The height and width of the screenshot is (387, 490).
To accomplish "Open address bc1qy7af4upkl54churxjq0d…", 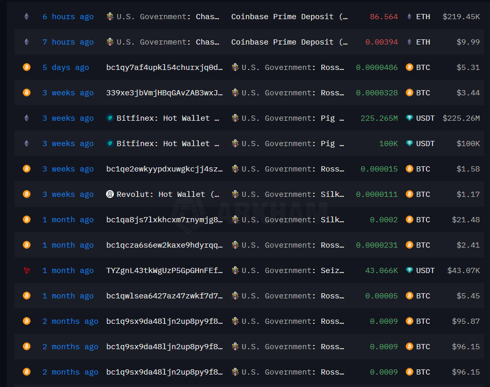I will [x=165, y=67].
